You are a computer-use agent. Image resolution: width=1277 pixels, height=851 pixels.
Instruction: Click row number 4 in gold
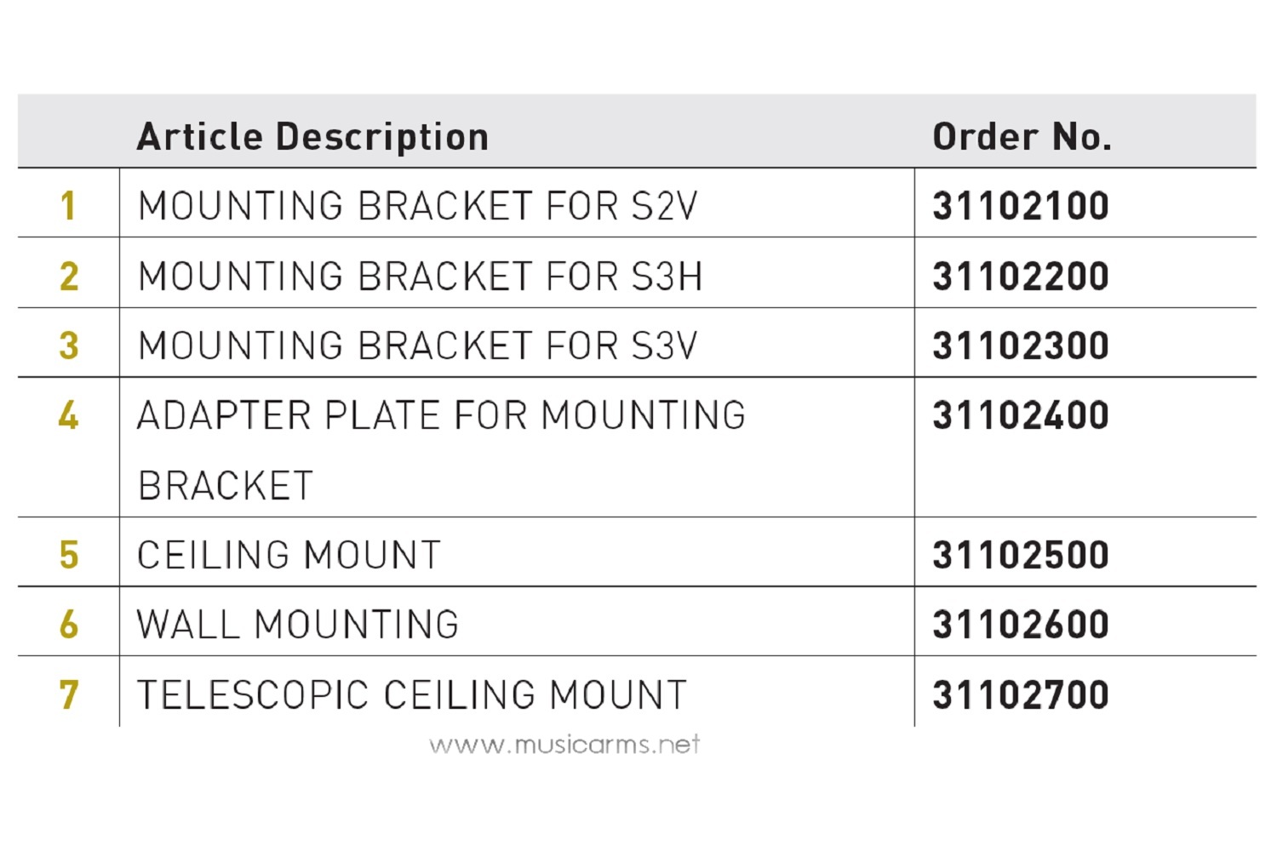68,416
